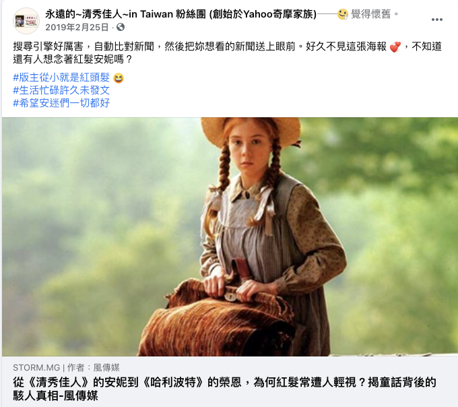Open the article headline about 紅髮
Image resolution: width=458 pixels, height=407 pixels.
[x=224, y=389]
